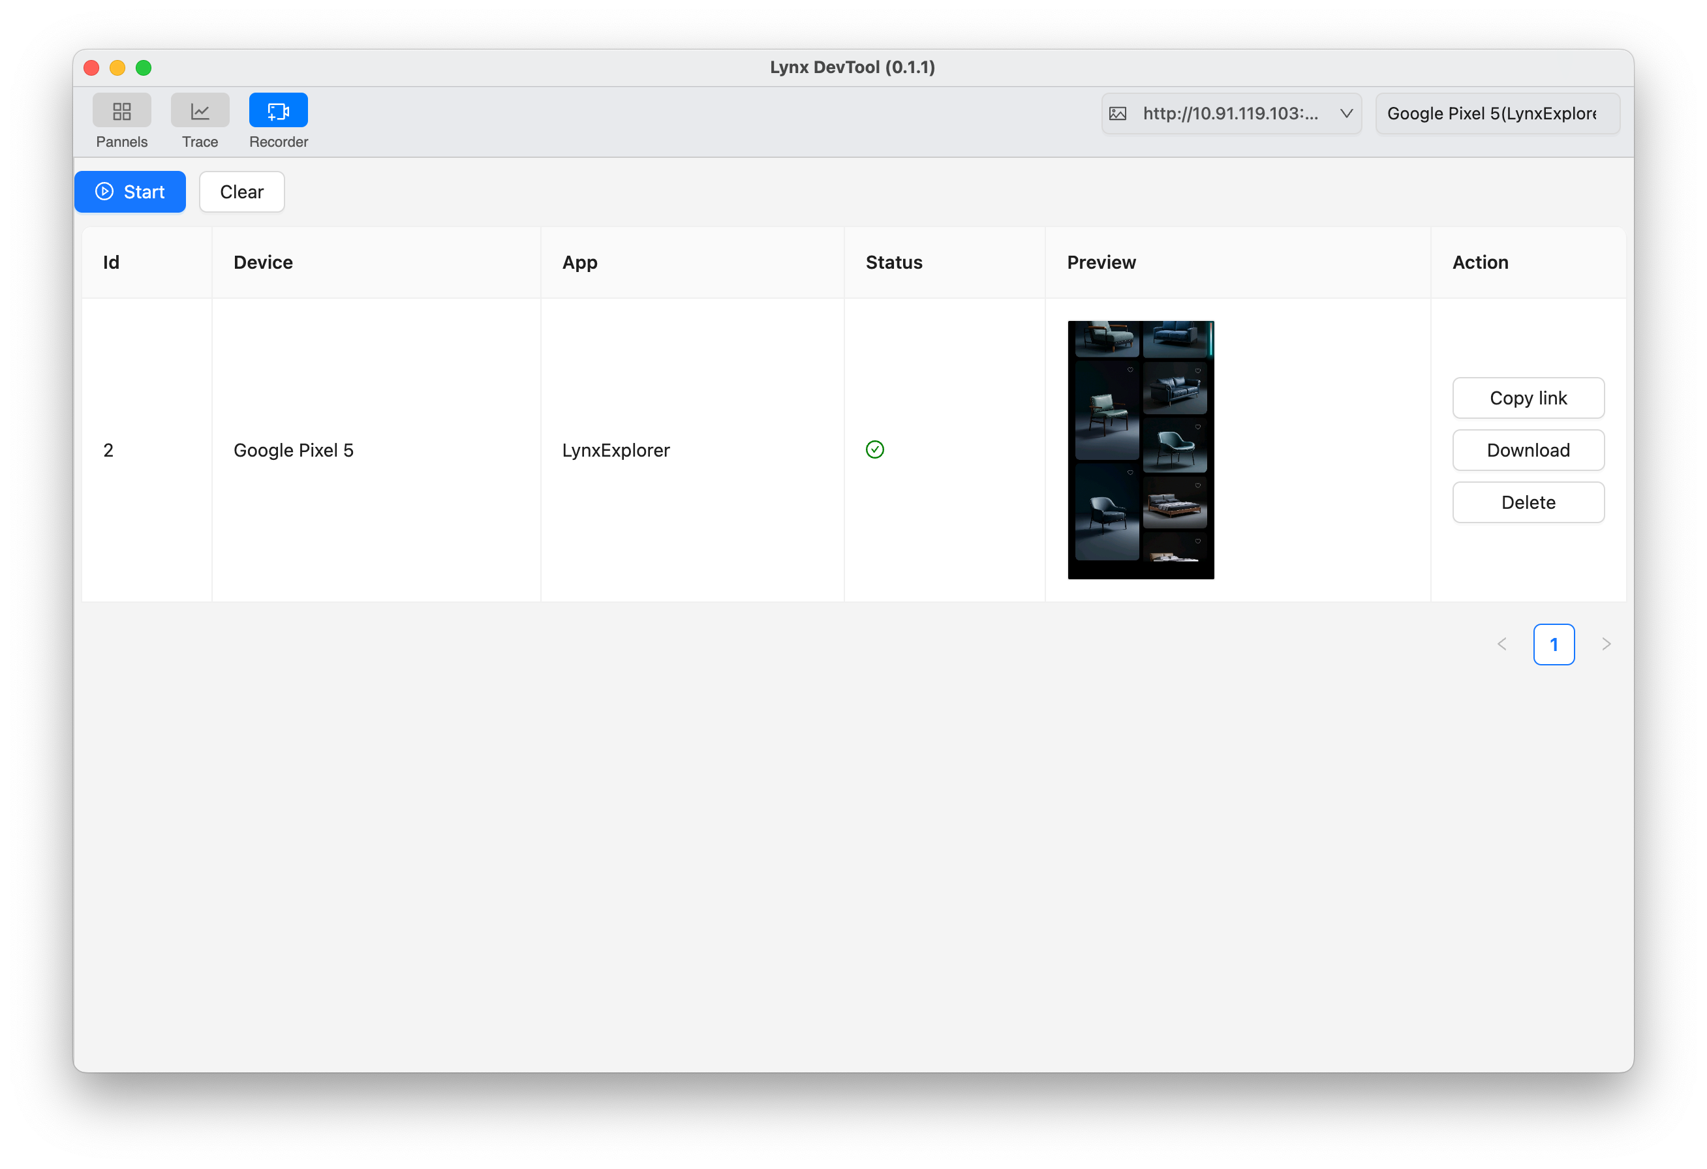
Task: Download the Google Pixel 5 recording
Action: 1528,450
